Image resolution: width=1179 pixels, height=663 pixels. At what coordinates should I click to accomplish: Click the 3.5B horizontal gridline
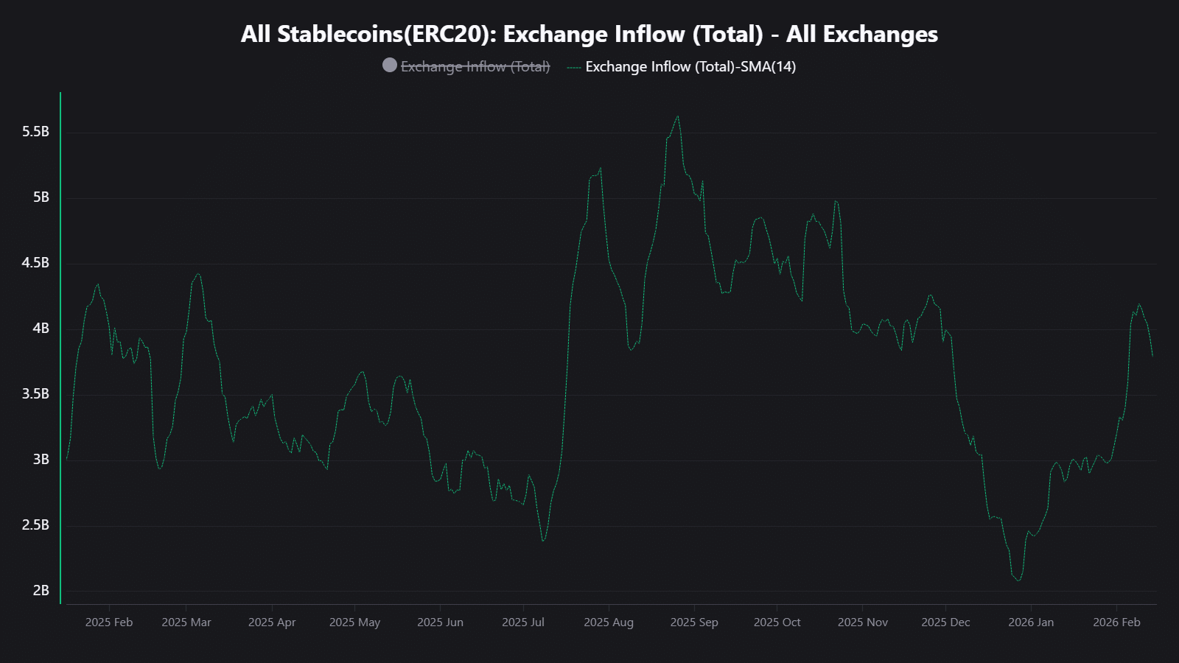(x=589, y=393)
